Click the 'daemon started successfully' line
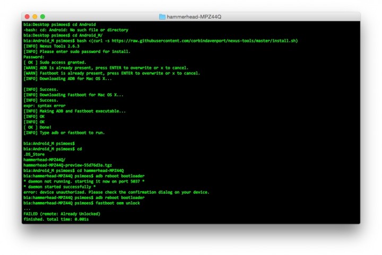This screenshot has height=255, width=382. point(59,187)
